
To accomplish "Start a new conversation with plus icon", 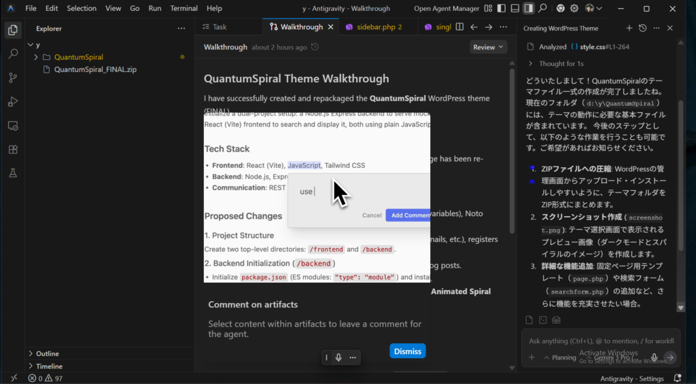I will click(x=629, y=28).
